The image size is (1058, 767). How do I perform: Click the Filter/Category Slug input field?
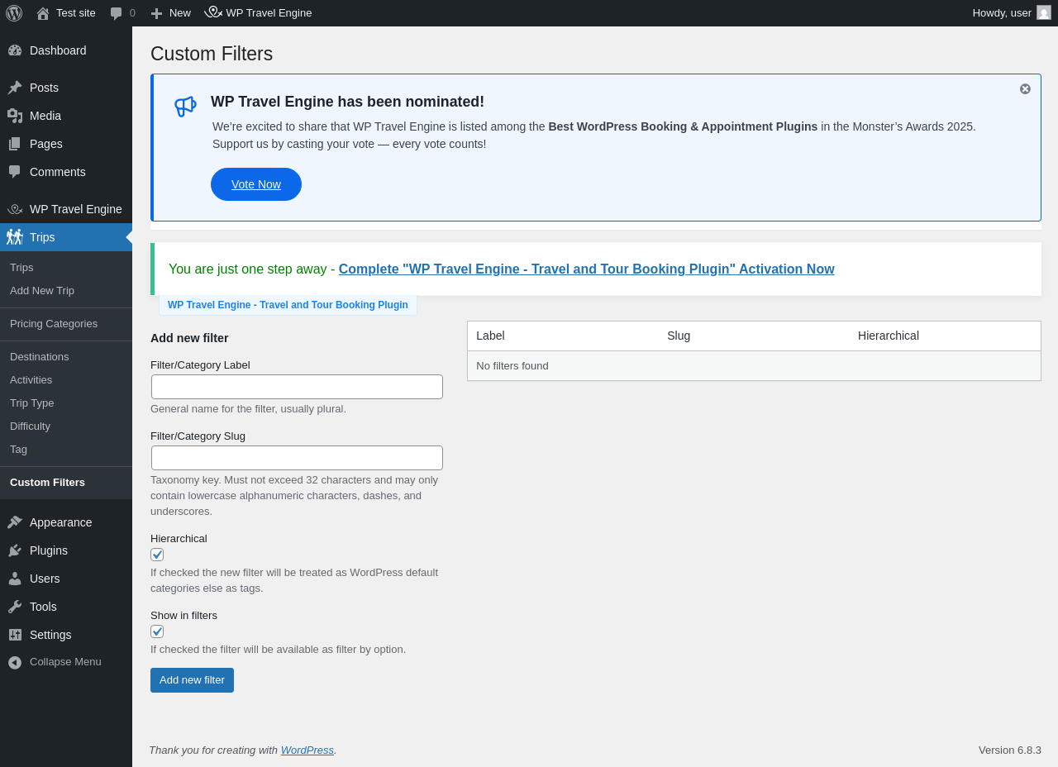[x=297, y=458]
